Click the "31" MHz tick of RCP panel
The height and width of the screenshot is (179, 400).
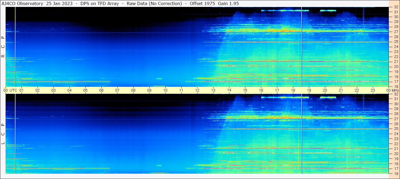pyautogui.click(x=396, y=12)
